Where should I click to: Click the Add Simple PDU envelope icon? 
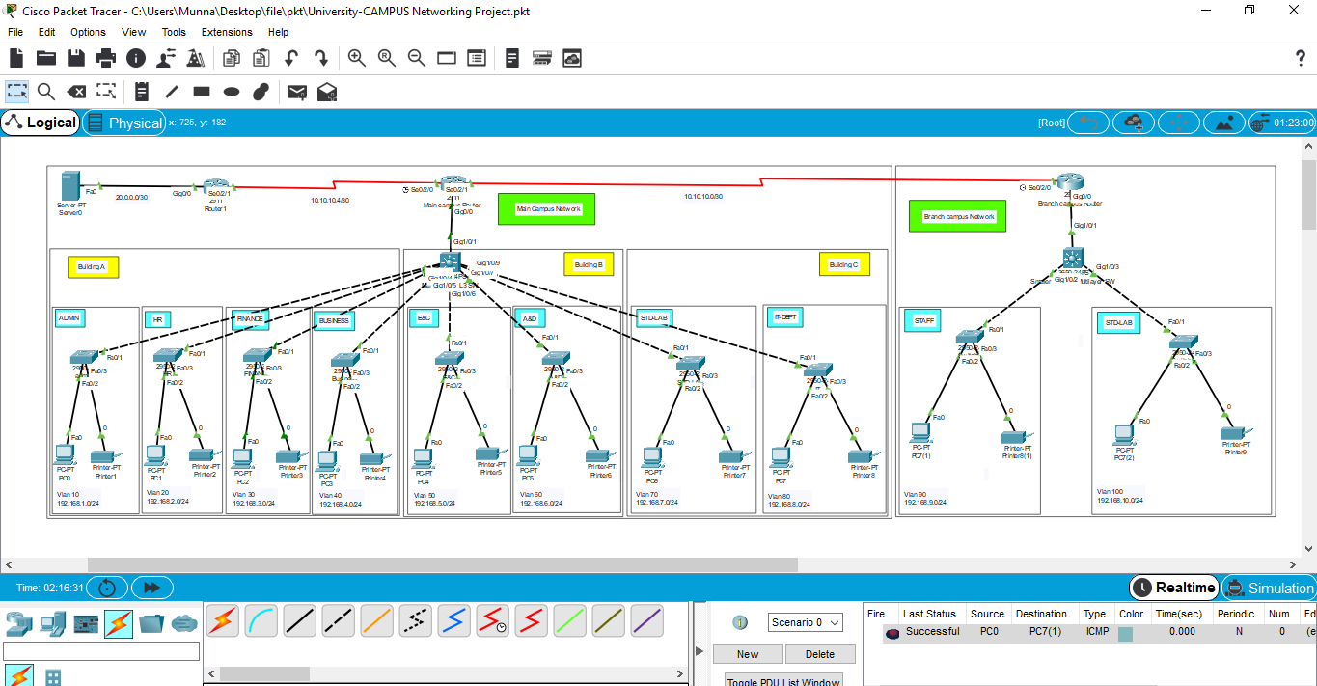click(297, 92)
